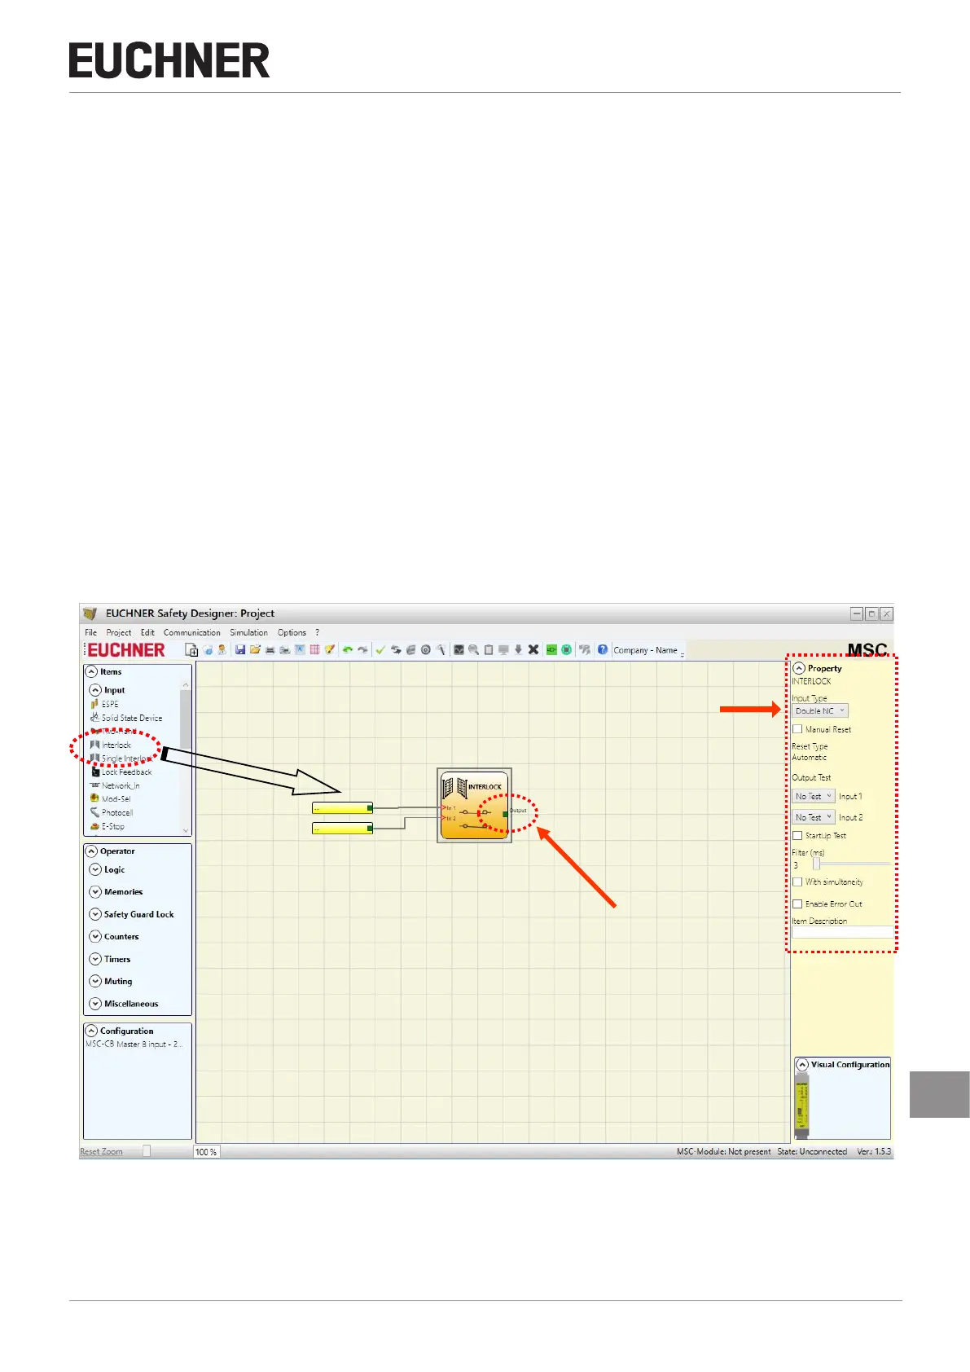Click the Item Description text field
The width and height of the screenshot is (970, 1372).
pos(842,932)
